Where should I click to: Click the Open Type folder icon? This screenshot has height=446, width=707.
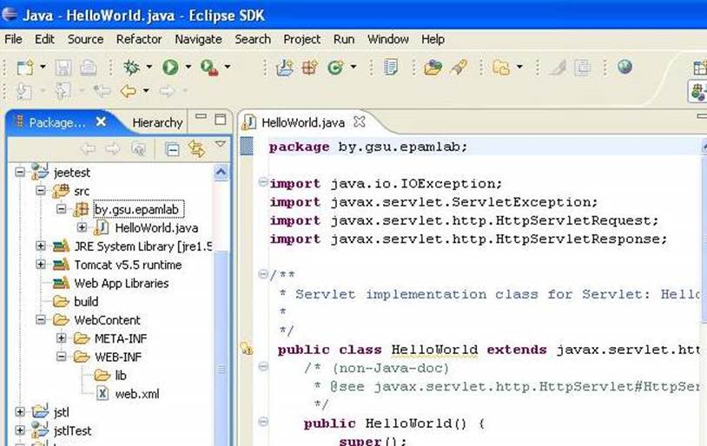(x=433, y=68)
